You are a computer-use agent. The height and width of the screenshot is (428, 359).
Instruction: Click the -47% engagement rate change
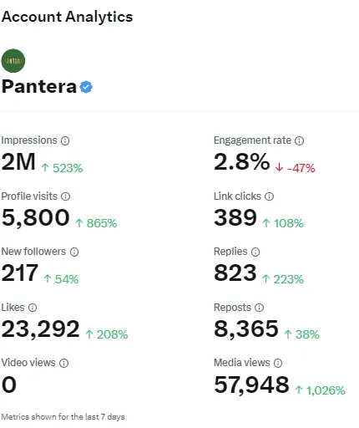click(x=295, y=168)
